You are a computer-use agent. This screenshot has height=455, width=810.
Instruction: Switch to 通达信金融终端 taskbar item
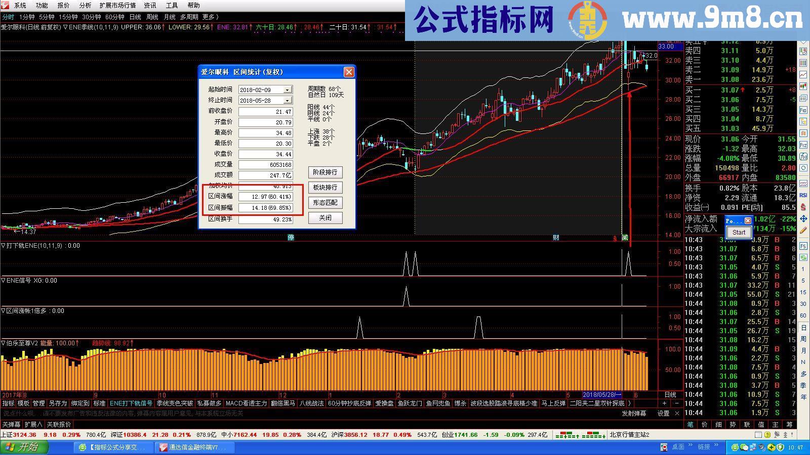(x=196, y=447)
